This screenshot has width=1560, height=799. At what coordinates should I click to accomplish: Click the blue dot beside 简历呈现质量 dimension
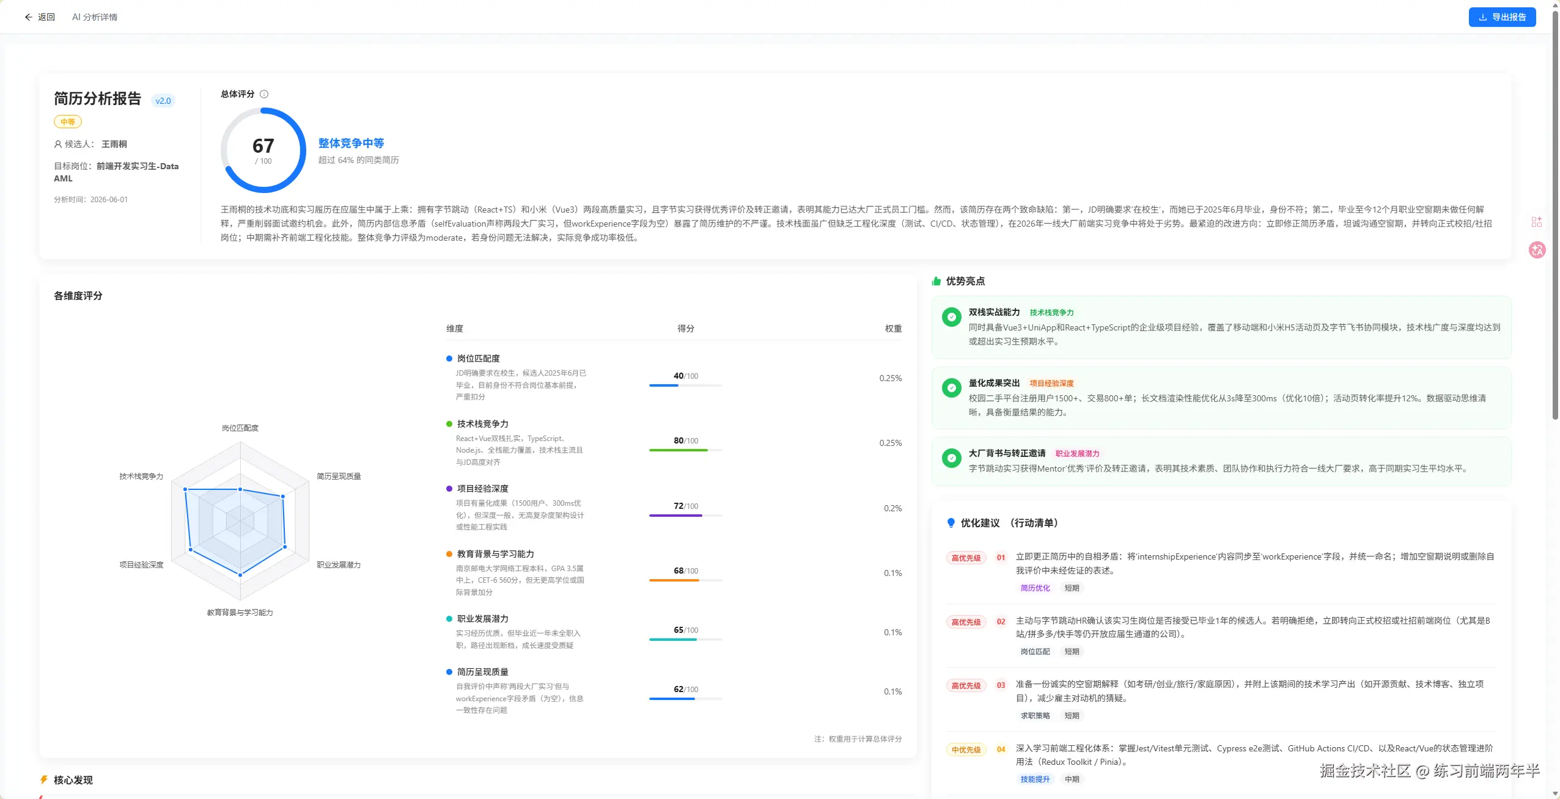449,672
